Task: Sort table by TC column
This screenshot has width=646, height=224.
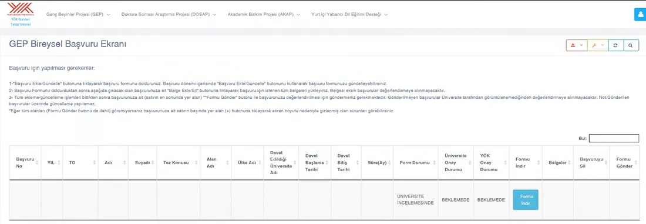Action: (x=80, y=162)
